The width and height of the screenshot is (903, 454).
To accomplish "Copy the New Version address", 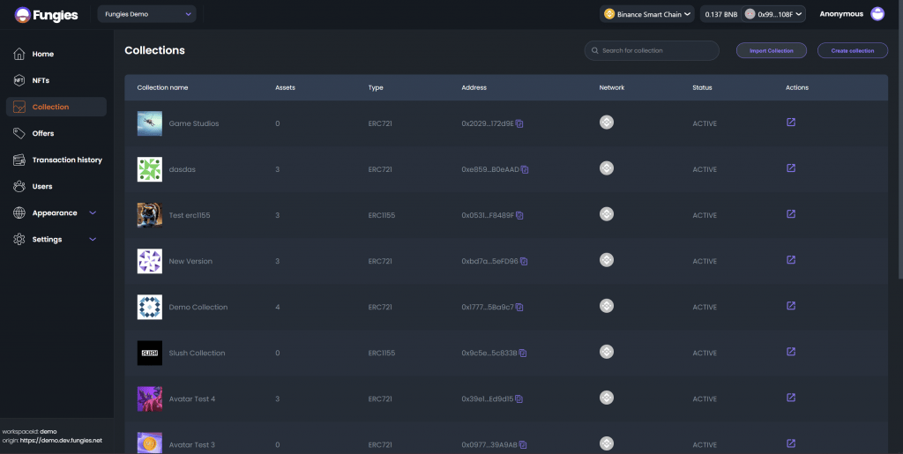I will point(524,261).
